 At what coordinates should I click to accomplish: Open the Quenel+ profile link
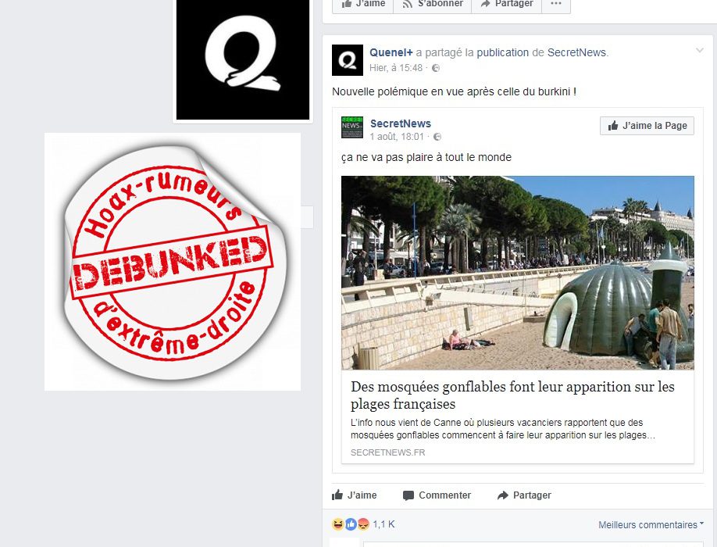[391, 52]
